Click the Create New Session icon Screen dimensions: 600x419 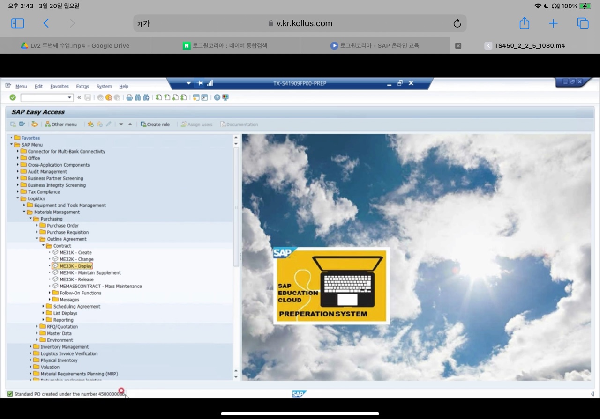[196, 97]
